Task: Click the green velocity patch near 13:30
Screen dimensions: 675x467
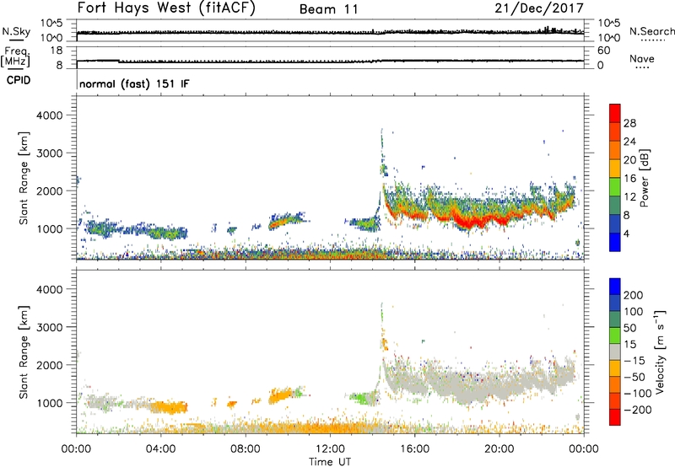Action: coord(364,398)
